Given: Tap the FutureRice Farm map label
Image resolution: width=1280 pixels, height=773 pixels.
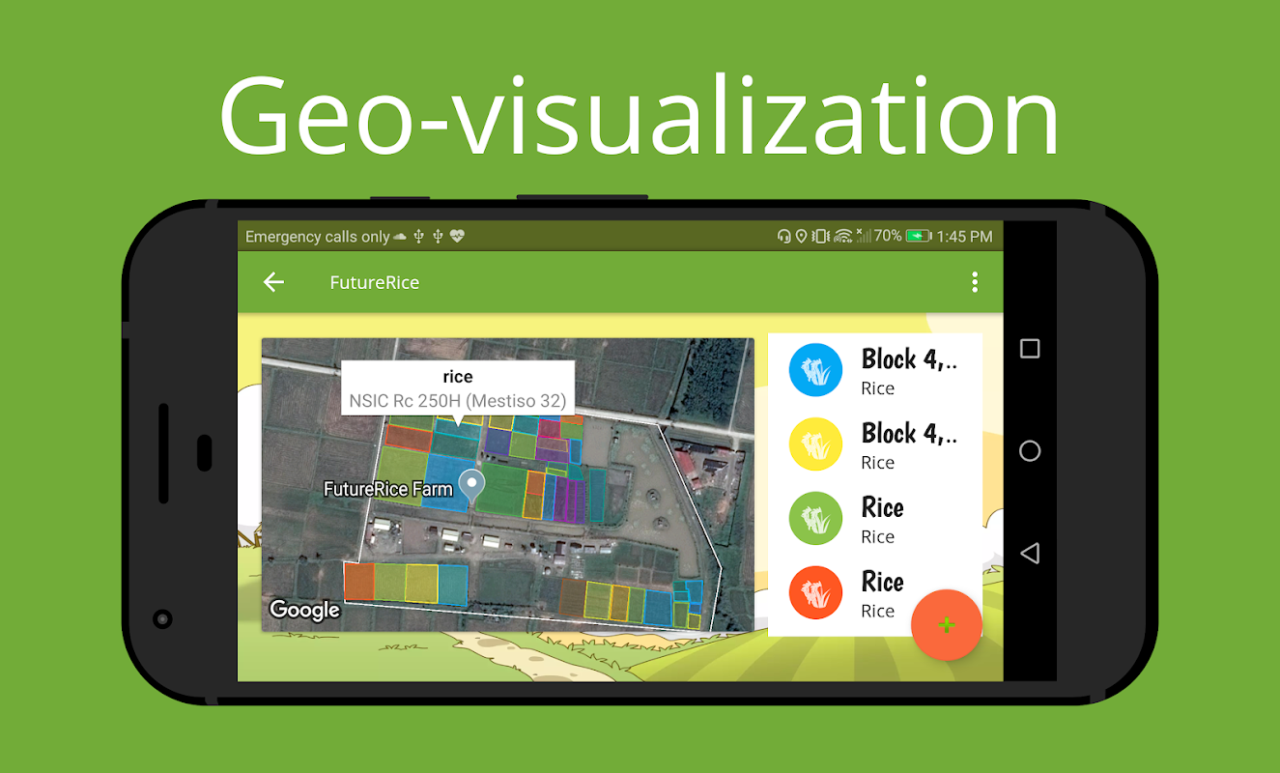Looking at the screenshot, I should [x=387, y=489].
